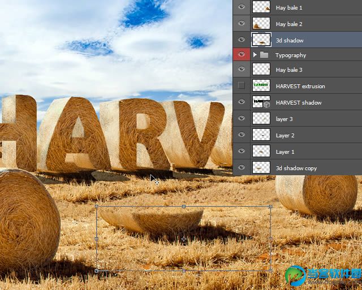Click the HARVEST shadow smart object thumbnail
362x290 pixels.
(261, 102)
